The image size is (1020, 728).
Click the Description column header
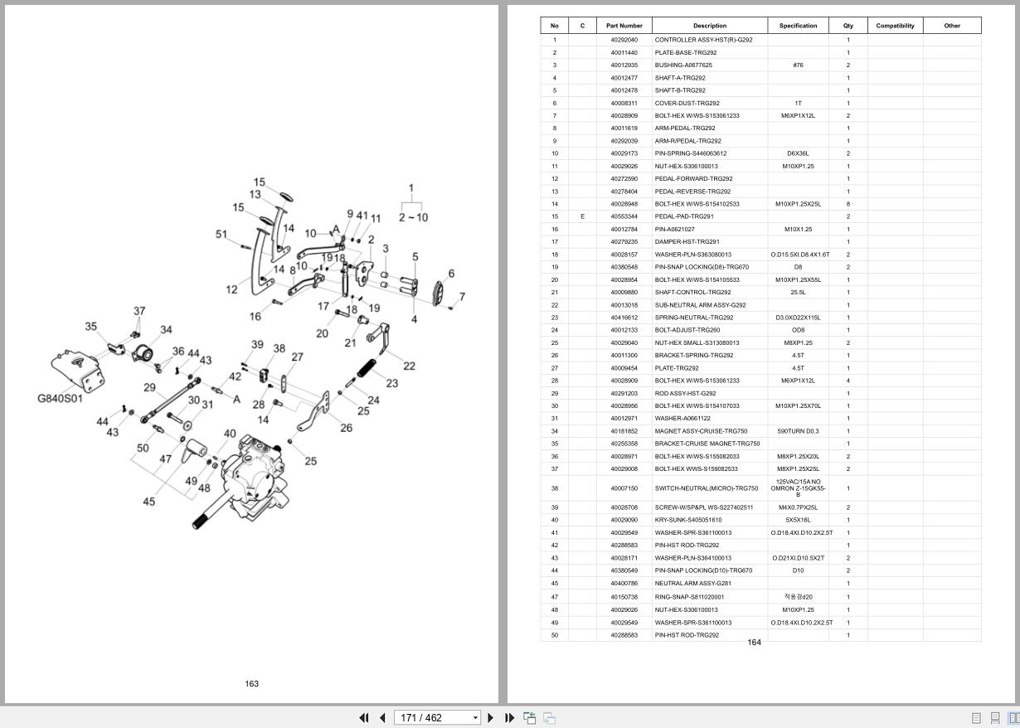(x=710, y=26)
